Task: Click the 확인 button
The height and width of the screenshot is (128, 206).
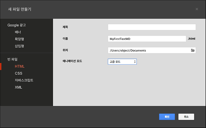Action: point(167,117)
